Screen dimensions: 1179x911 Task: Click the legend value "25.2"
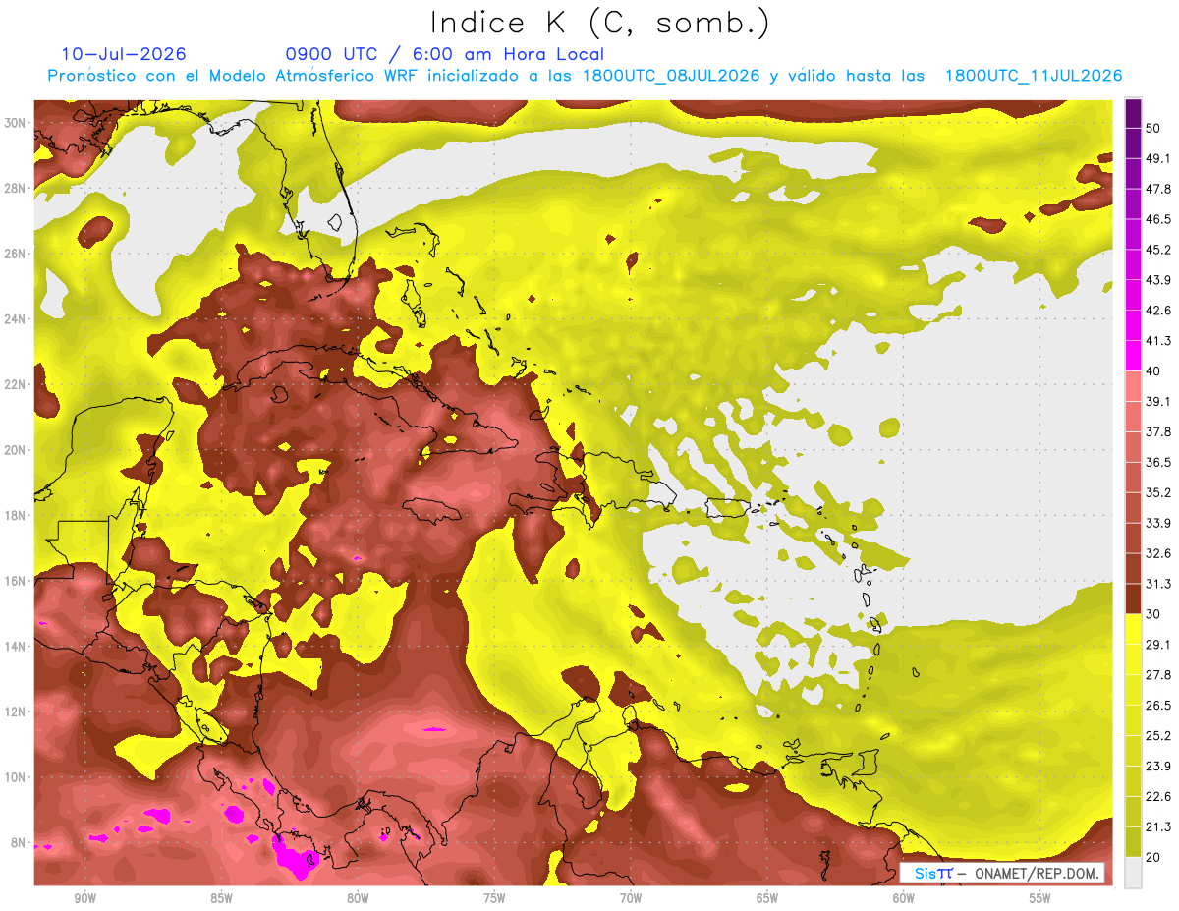click(1158, 736)
